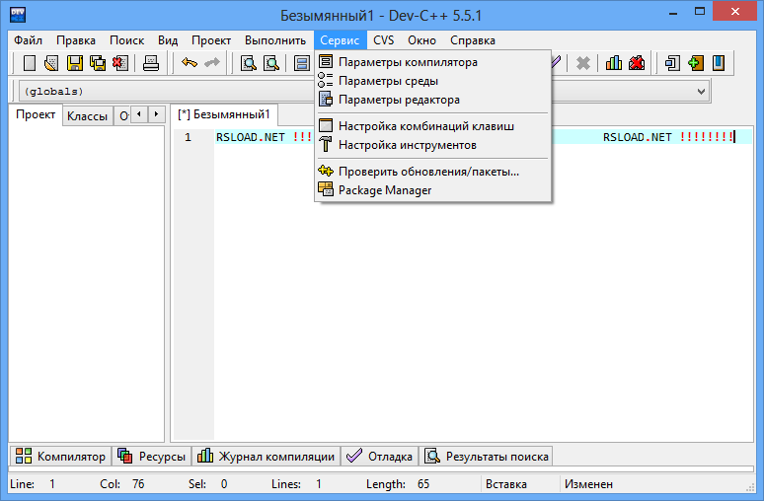This screenshot has width=764, height=501.
Task: Open the Поиск menu
Action: click(x=126, y=40)
